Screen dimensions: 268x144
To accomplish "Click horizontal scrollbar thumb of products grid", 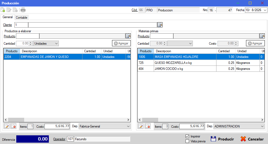I will pyautogui.click(x=16, y=120).
